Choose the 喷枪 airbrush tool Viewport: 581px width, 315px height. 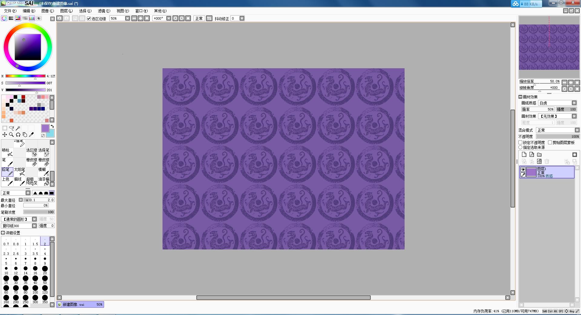pyautogui.click(x=7, y=152)
